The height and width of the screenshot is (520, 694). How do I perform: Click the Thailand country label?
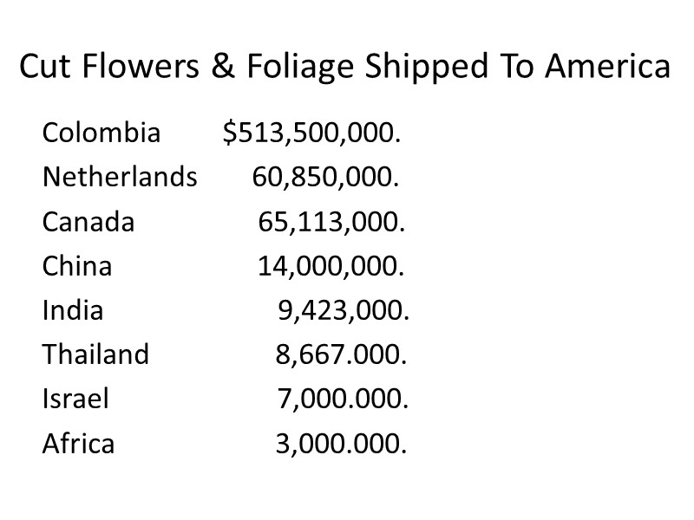[95, 354]
